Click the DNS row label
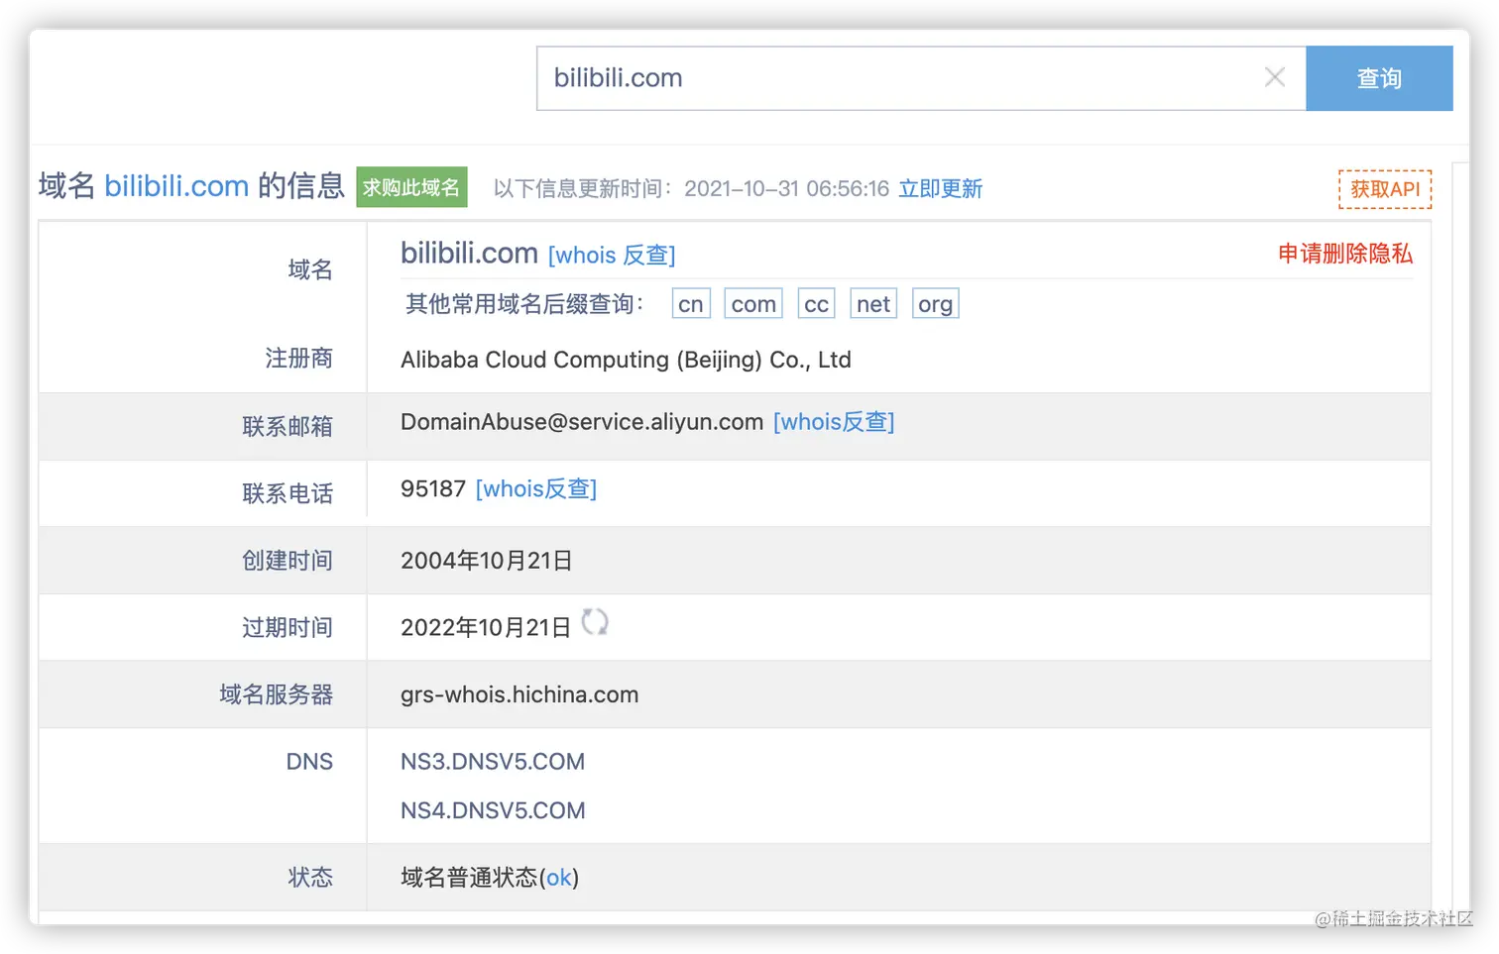 [309, 762]
